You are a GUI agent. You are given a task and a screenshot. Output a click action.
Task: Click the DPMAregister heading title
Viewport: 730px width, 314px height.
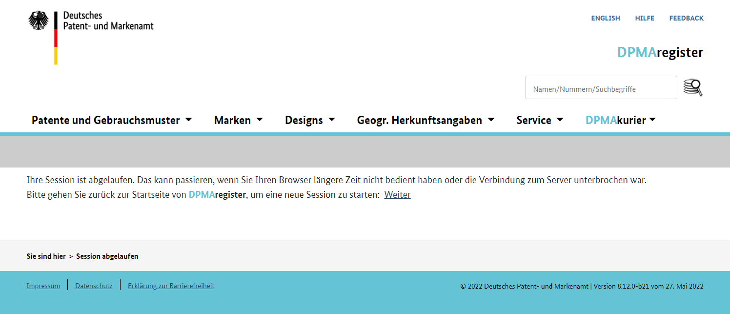point(660,52)
